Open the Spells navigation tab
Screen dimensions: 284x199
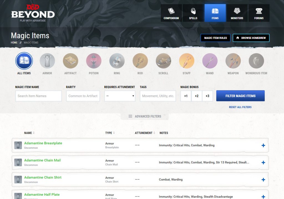coord(193,13)
